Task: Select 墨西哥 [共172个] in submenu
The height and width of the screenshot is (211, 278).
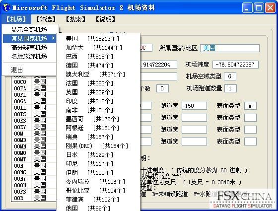Action: click(98, 119)
